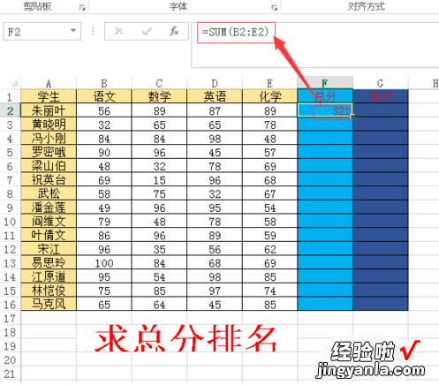Click the cancel X icon in formula bar
Screen dimensions: 439x385
tap(118, 31)
